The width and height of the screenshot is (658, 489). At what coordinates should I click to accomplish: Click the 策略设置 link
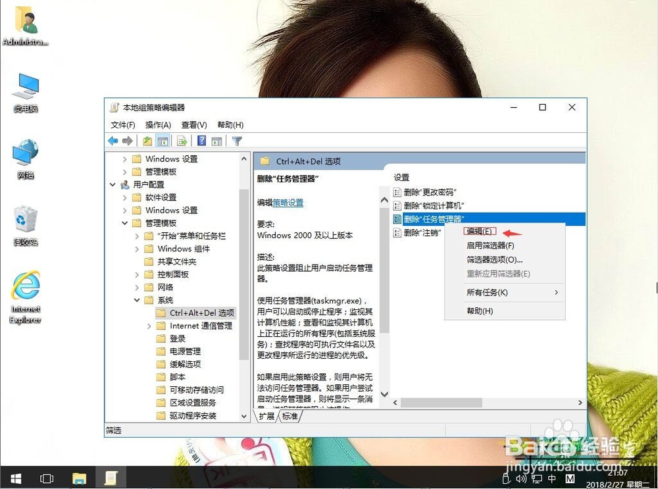point(288,203)
